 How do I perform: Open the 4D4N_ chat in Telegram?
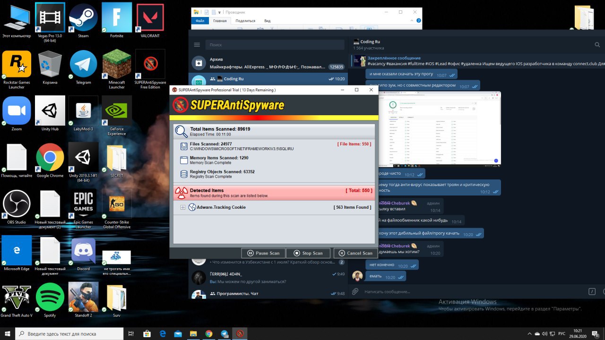click(268, 278)
